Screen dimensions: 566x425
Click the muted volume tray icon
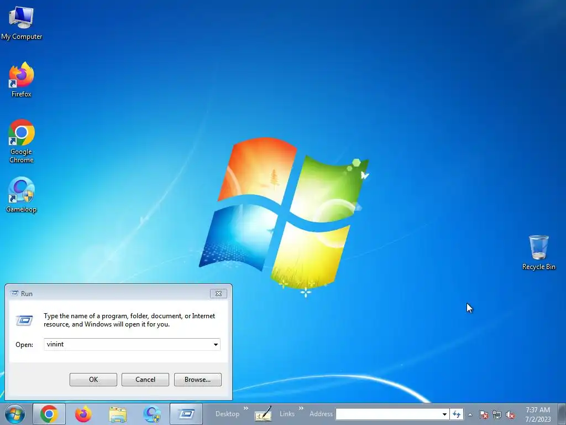point(510,414)
